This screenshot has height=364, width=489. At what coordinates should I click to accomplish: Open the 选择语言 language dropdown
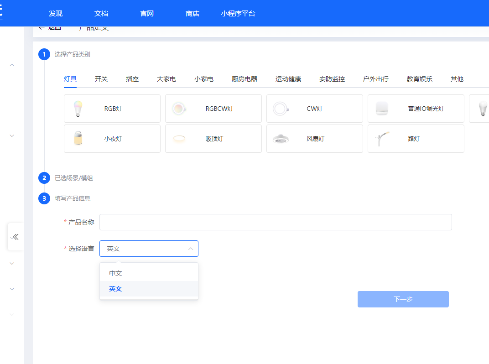pos(149,248)
